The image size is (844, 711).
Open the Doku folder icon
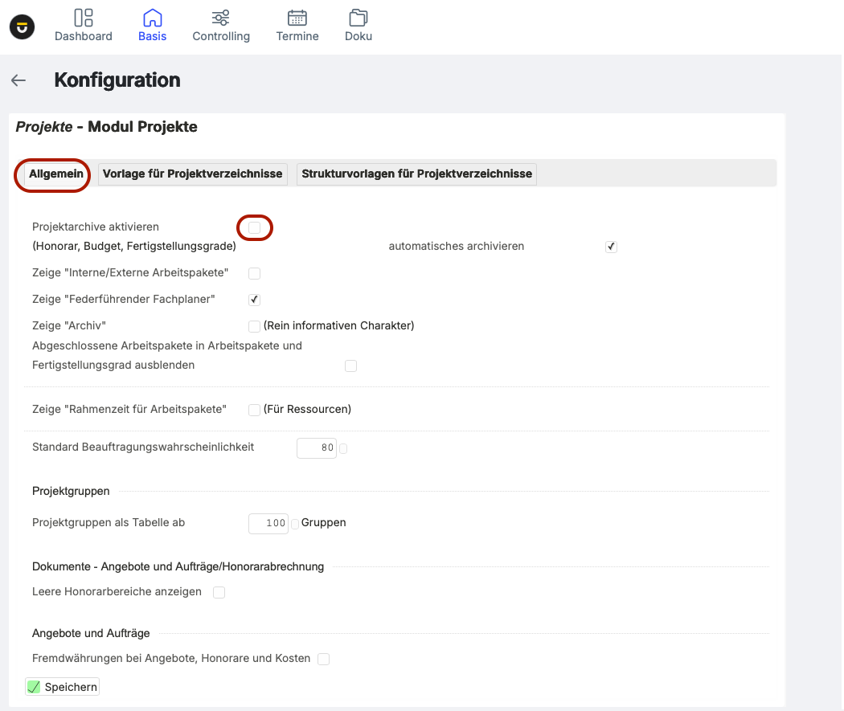pos(358,18)
